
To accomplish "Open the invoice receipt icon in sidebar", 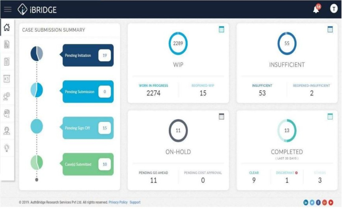I will point(7,79).
